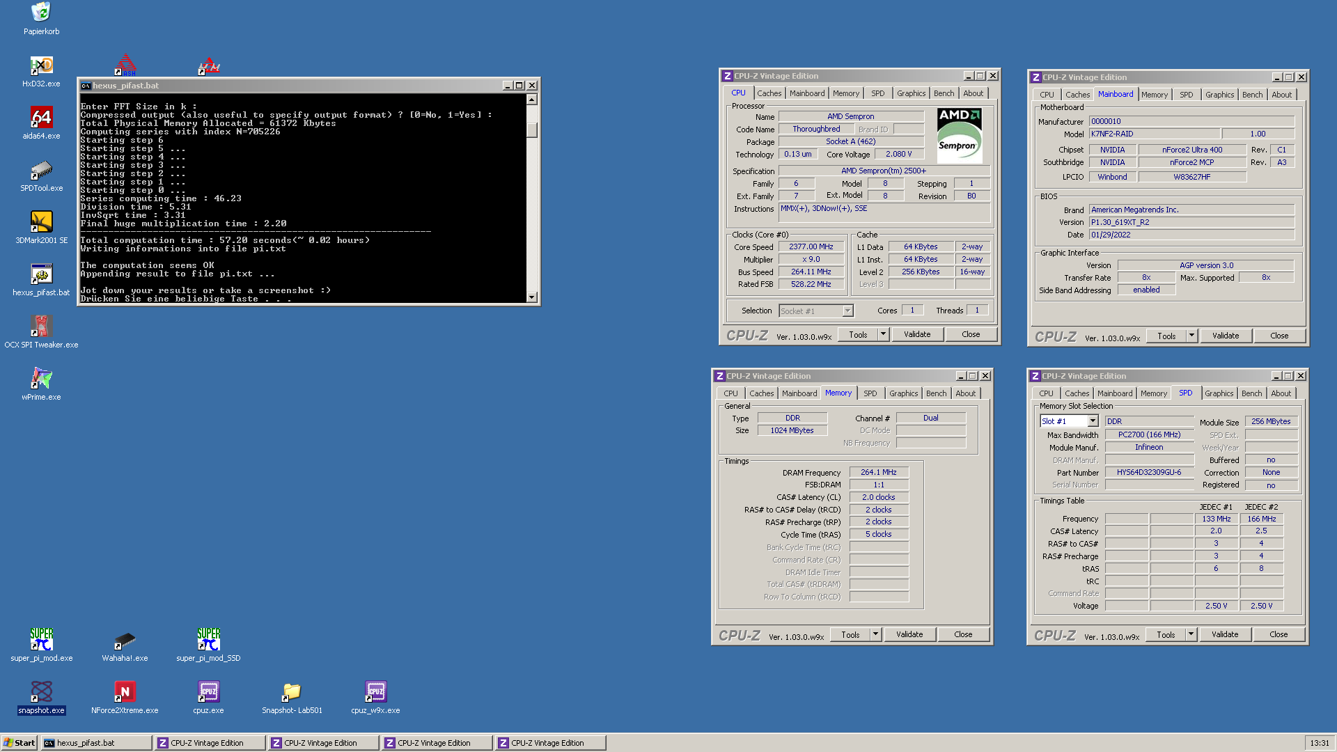The image size is (1337, 752).
Task: Select snapshot.exe desktop icon
Action: point(41,691)
